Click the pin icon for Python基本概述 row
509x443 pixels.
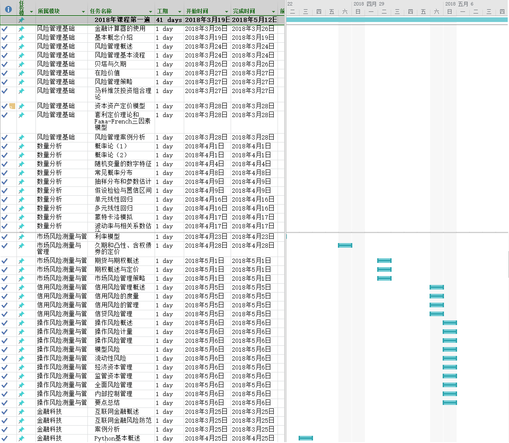(x=22, y=438)
